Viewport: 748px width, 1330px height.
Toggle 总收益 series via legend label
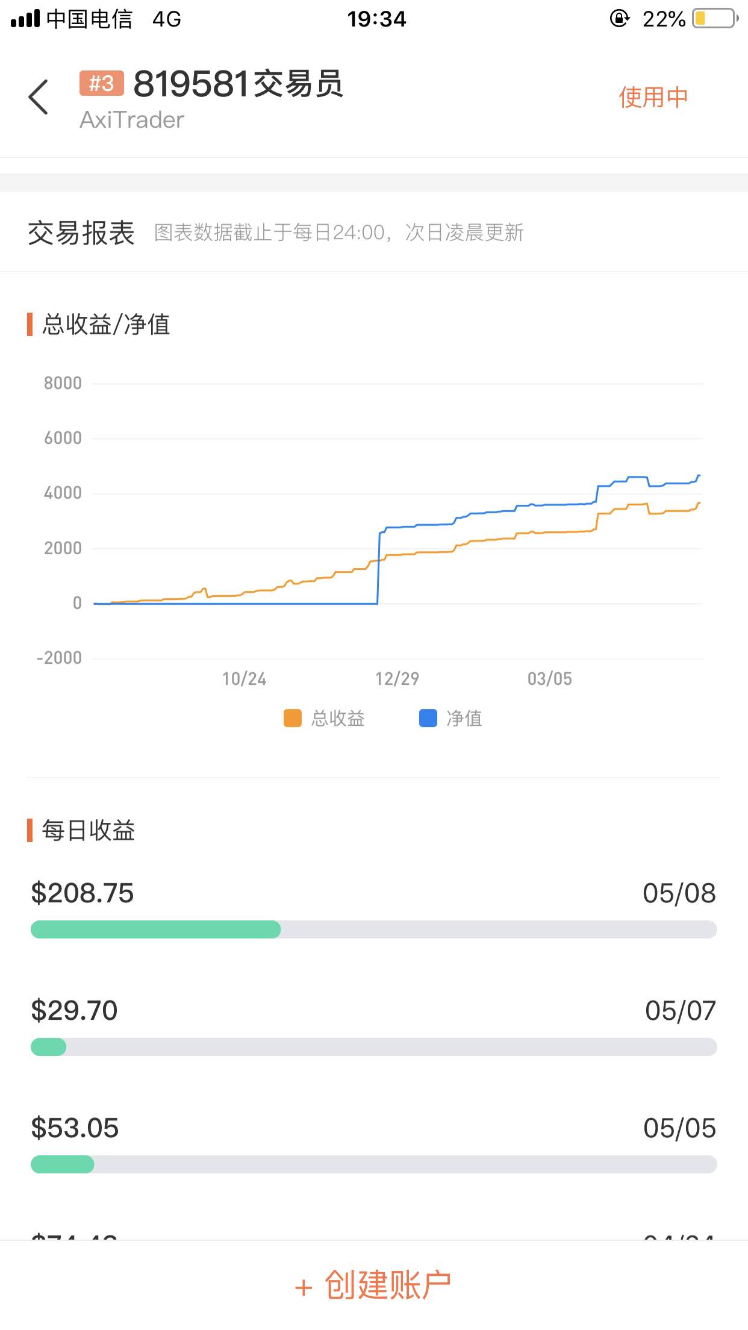click(337, 718)
